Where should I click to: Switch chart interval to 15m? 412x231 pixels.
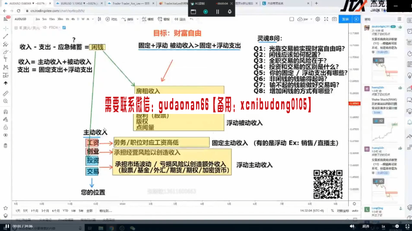pos(52,19)
